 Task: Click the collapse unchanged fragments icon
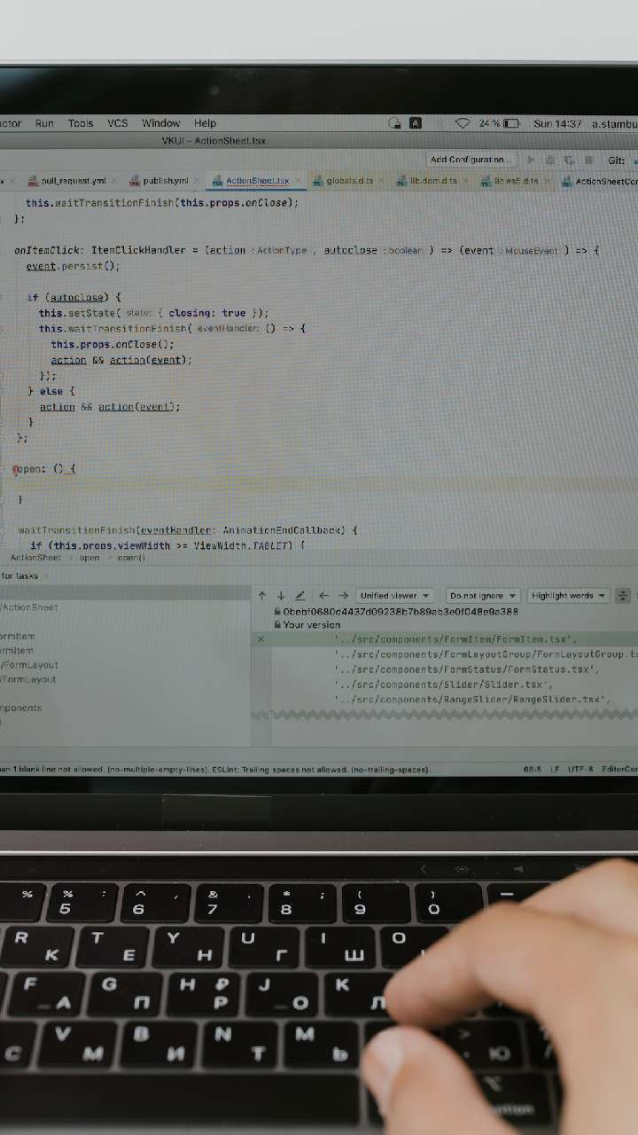coord(623,596)
